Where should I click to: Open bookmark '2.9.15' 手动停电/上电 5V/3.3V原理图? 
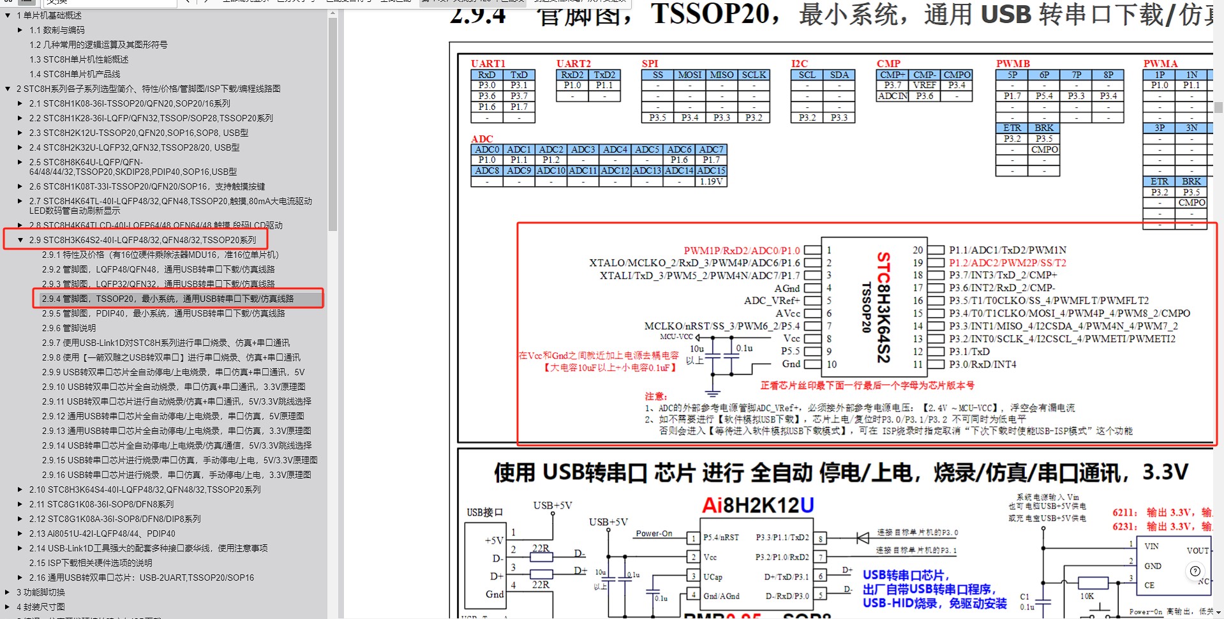(180, 460)
